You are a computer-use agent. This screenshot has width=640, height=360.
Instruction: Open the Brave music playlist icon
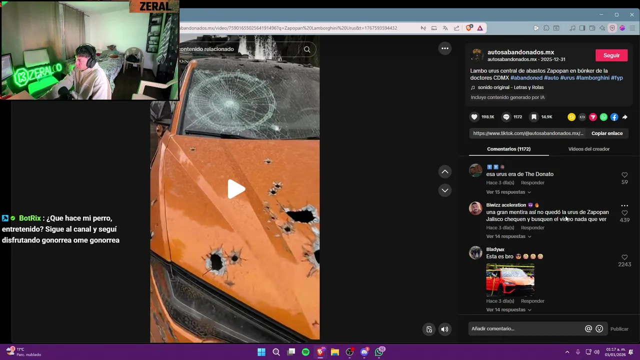[572, 28]
